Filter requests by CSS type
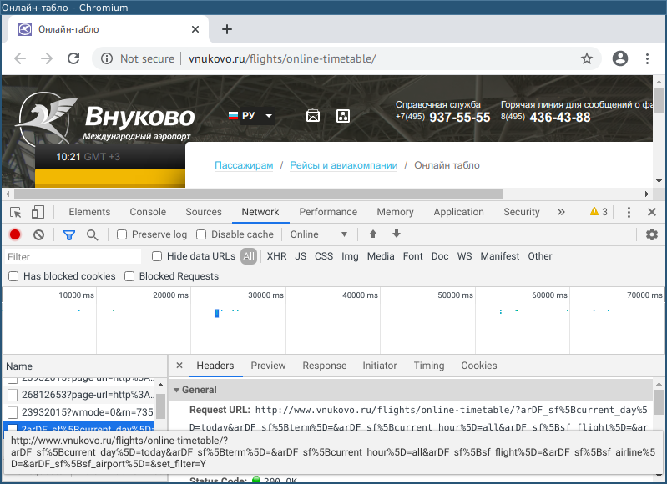Viewport: 667px width, 484px height. point(324,256)
